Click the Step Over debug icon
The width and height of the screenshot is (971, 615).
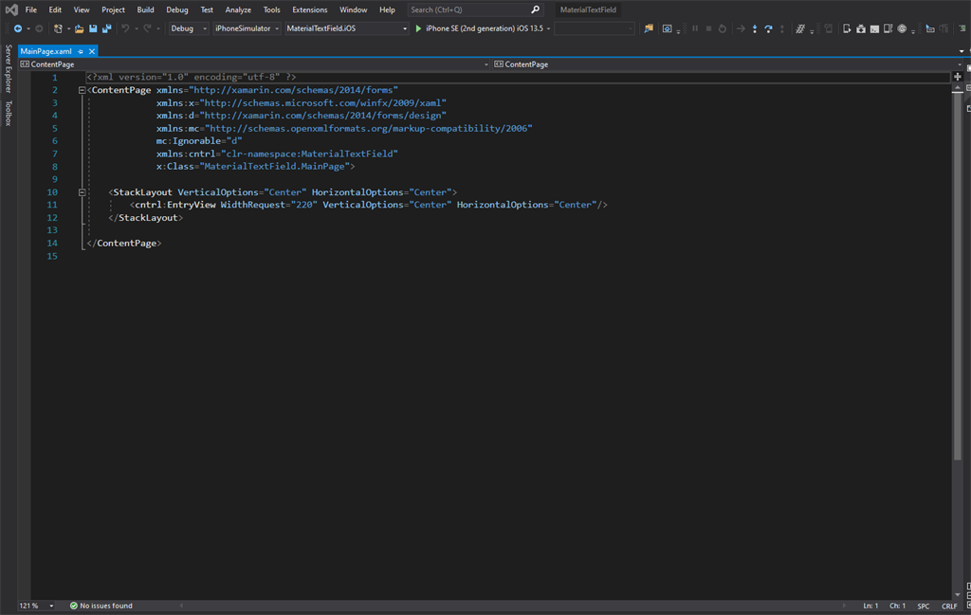(x=768, y=28)
